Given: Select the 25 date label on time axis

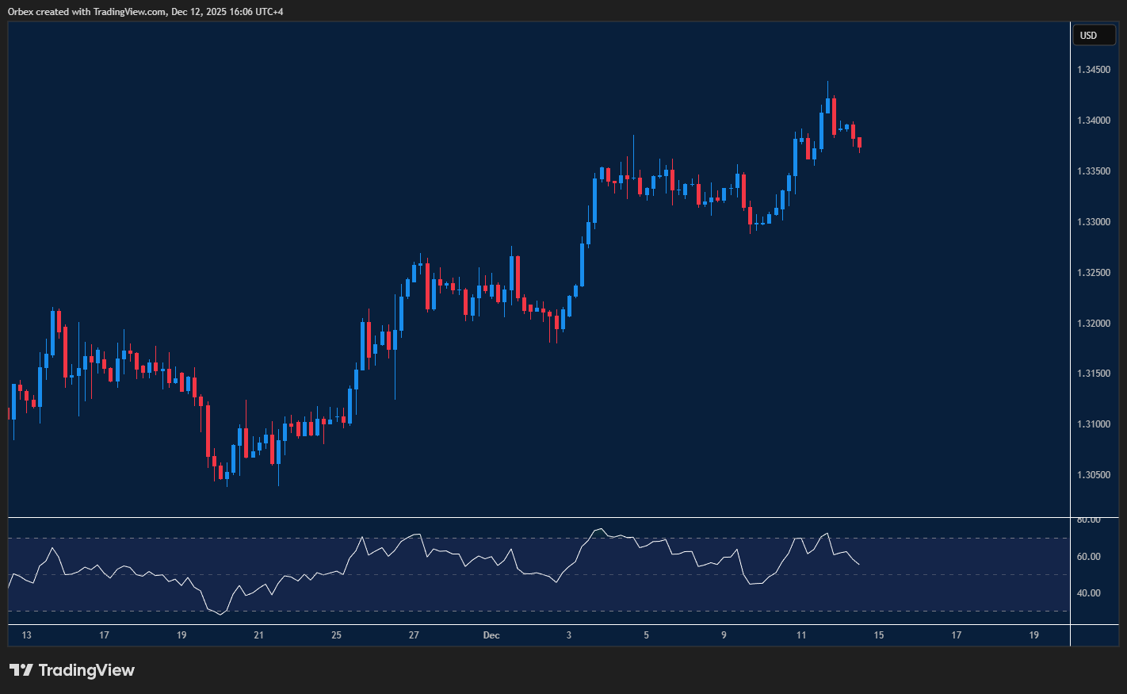Looking at the screenshot, I should pos(336,635).
